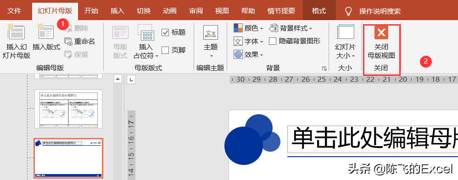Switch to Home (开始) tab
Image resolution: width=458 pixels, height=180 pixels.
coord(91,11)
